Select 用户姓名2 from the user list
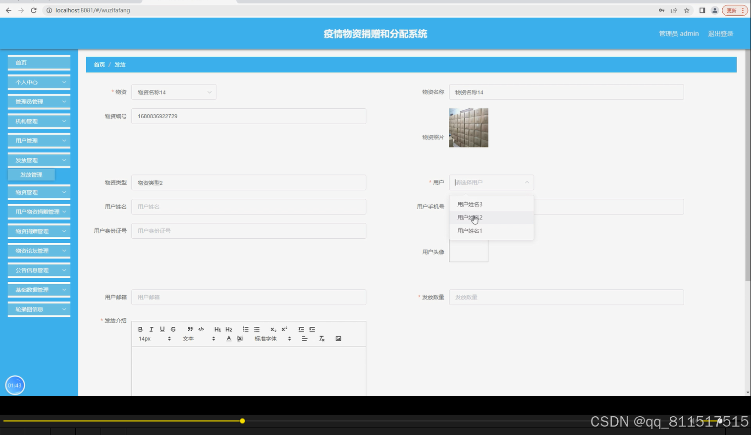The height and width of the screenshot is (435, 751). 491,217
